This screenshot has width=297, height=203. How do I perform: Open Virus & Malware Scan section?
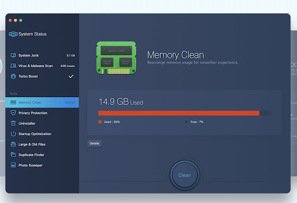[x=42, y=66]
